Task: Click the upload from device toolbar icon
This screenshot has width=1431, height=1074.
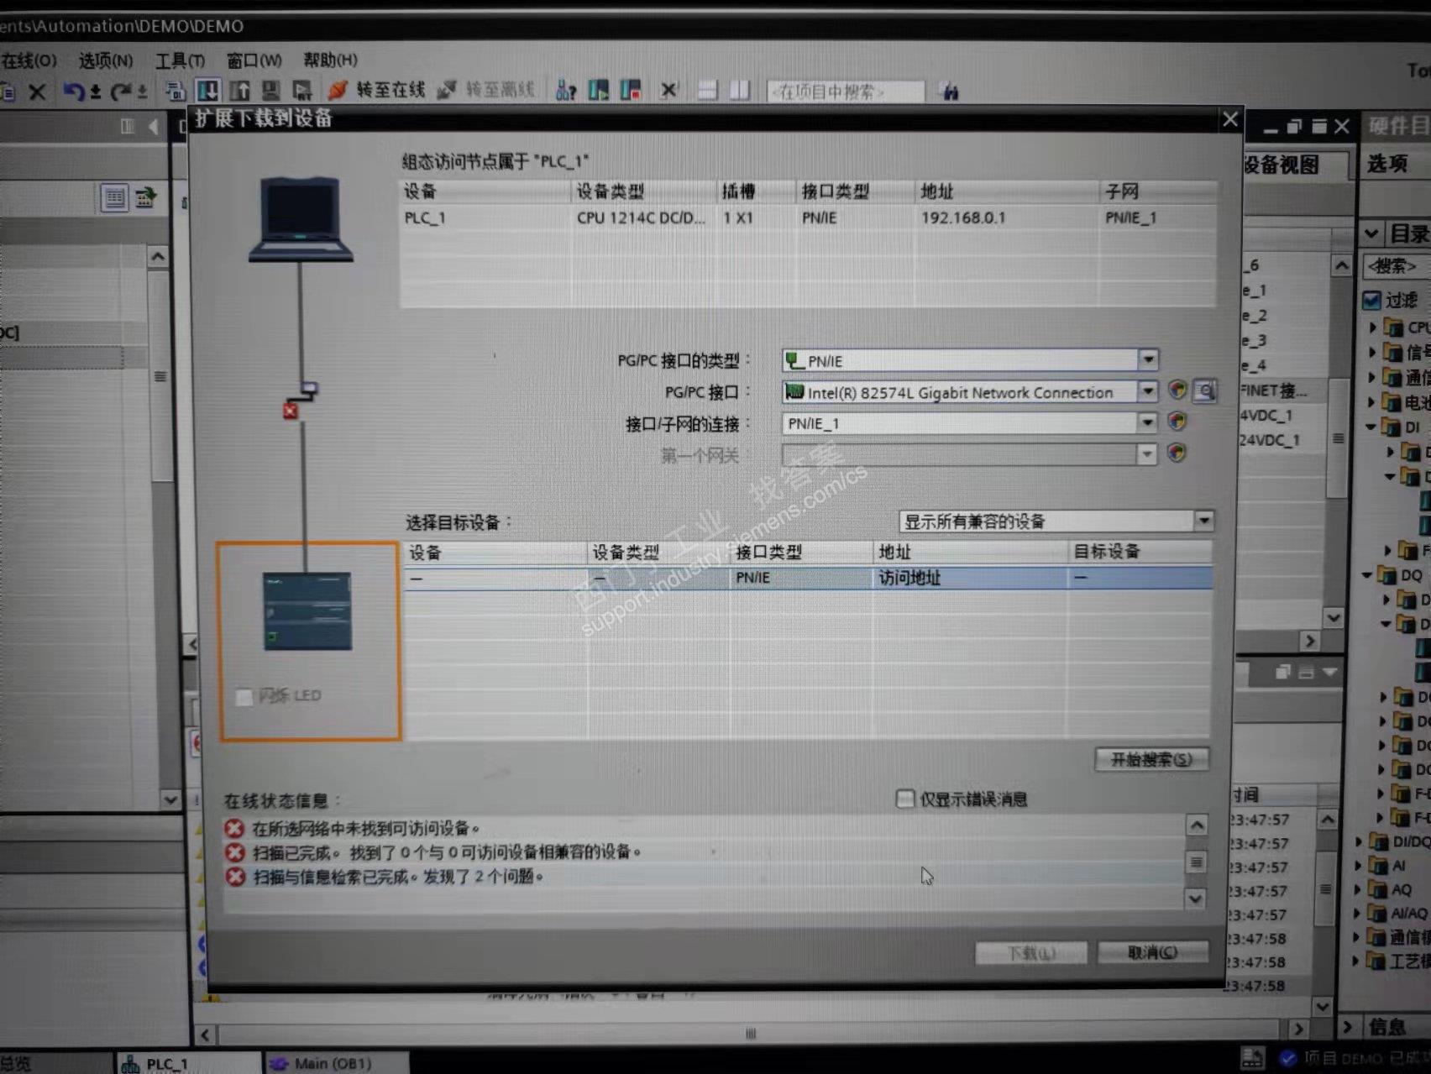Action: click(x=239, y=90)
